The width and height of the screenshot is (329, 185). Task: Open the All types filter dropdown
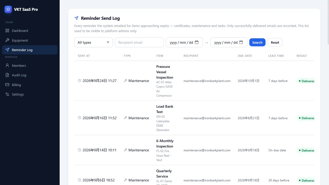click(x=94, y=42)
